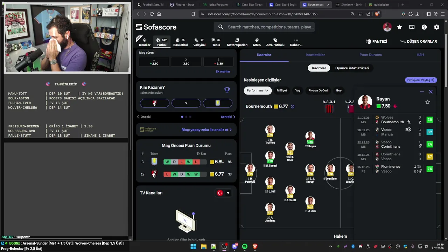Vote Aston Villa to win
The image size is (448, 252).
coord(218,103)
